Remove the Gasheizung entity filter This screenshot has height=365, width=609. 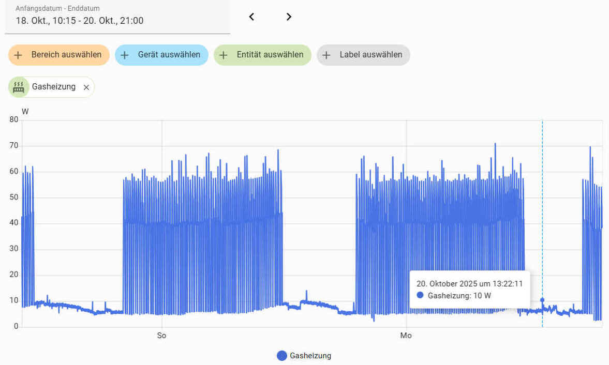(86, 87)
